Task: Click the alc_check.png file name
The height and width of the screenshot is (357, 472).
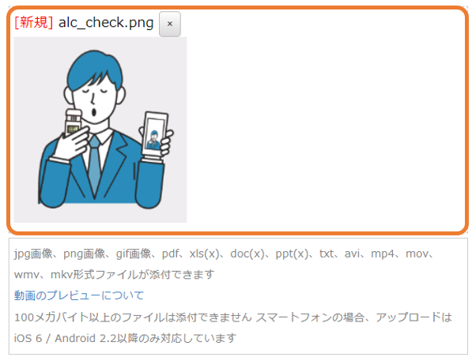Action: tap(106, 23)
